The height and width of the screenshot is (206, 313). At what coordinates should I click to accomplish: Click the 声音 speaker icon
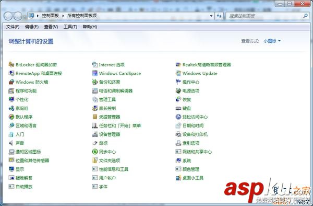[x=11, y=143]
